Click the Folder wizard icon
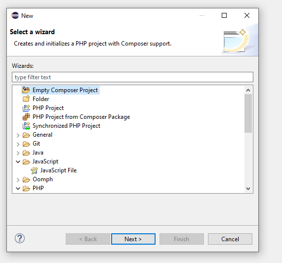282x263 pixels. [26, 99]
